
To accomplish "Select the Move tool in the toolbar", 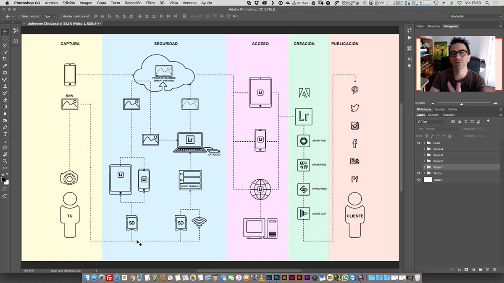I will [x=5, y=32].
